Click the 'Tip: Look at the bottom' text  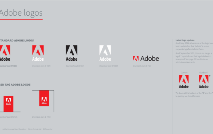point(194,95)
